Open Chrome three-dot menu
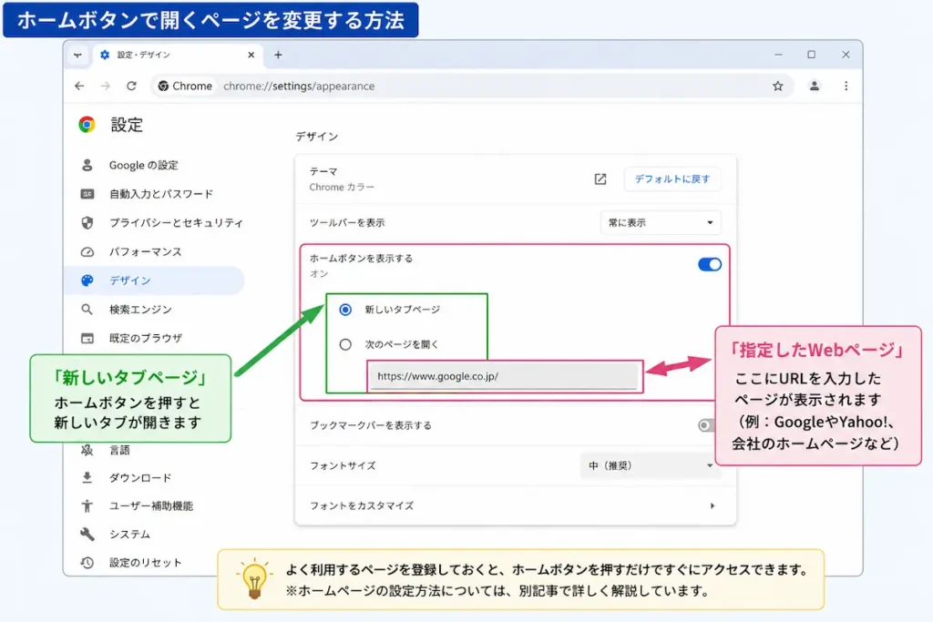933x622 pixels. point(846,87)
